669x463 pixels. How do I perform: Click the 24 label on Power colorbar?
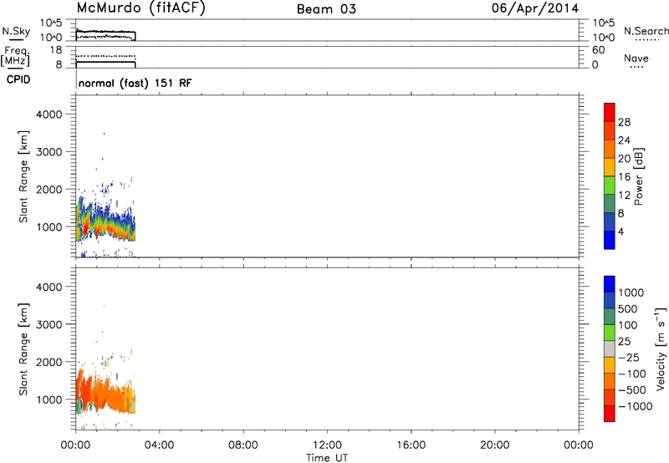pyautogui.click(x=624, y=140)
